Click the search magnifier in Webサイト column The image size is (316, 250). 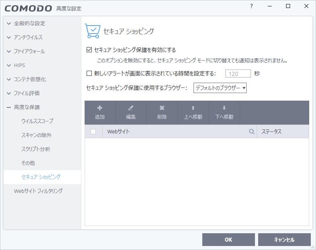tap(252, 131)
